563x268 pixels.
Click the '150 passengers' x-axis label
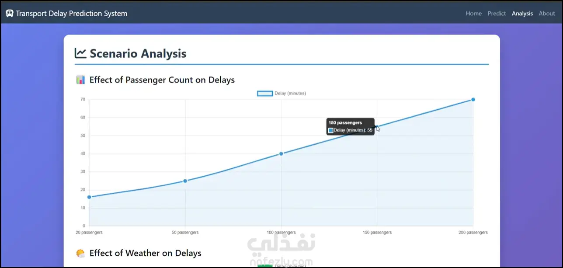[x=377, y=232]
